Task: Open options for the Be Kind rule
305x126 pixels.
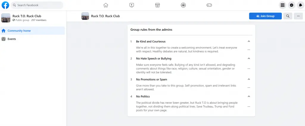Action: point(249,50)
